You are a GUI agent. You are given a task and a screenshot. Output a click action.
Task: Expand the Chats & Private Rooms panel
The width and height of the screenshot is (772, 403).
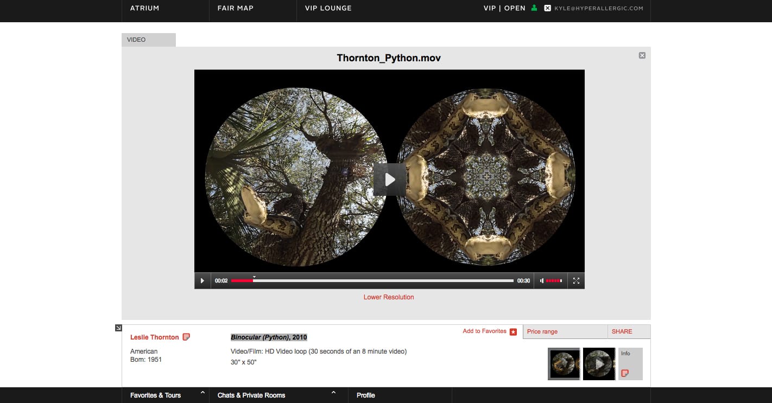[x=333, y=393]
